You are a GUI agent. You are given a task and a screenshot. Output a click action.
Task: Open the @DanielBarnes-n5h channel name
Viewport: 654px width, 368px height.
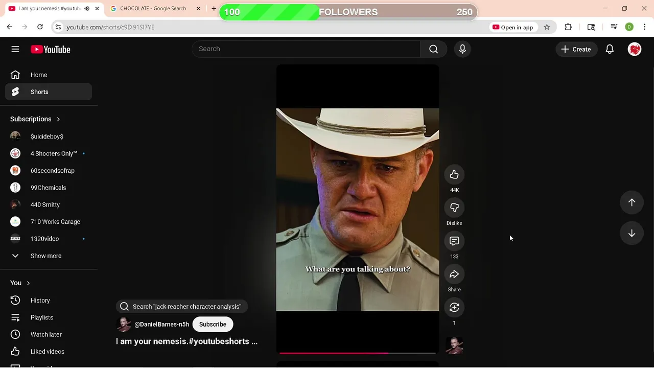[x=161, y=324]
